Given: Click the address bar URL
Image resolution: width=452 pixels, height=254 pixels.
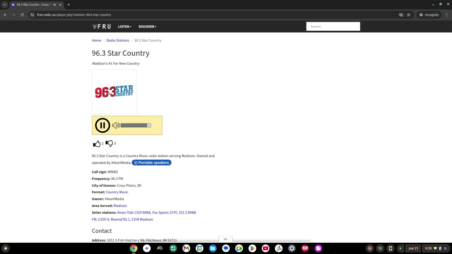Looking at the screenshot, I should 74,15.
